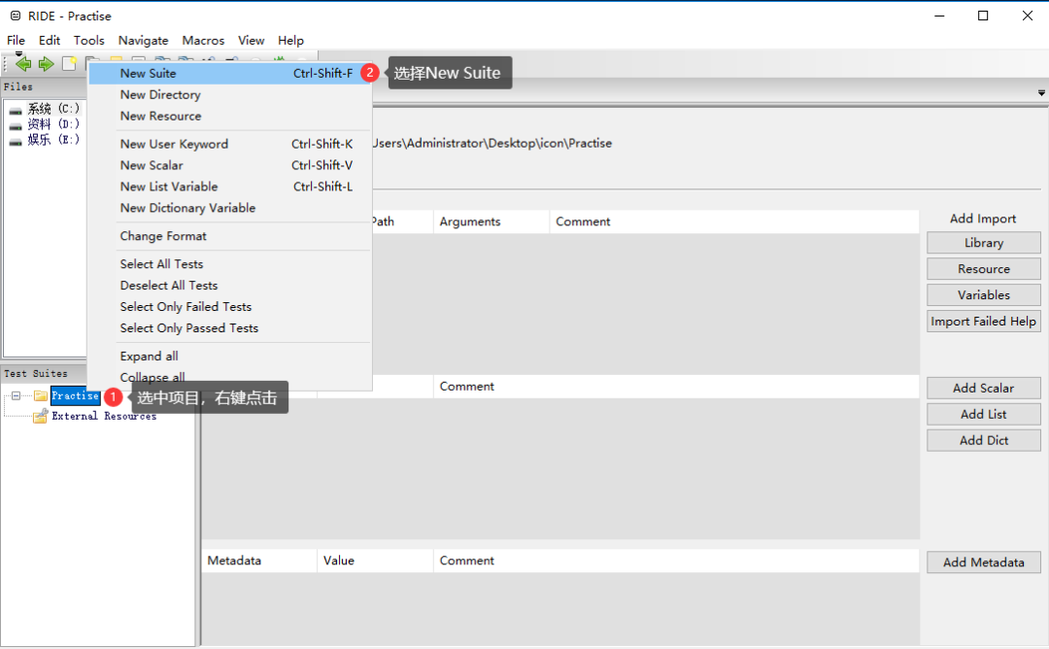Click the Add Metadata button
Screen dimensions: 1049x649
point(983,562)
